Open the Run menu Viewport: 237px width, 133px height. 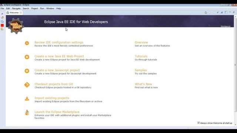tap(42, 8)
